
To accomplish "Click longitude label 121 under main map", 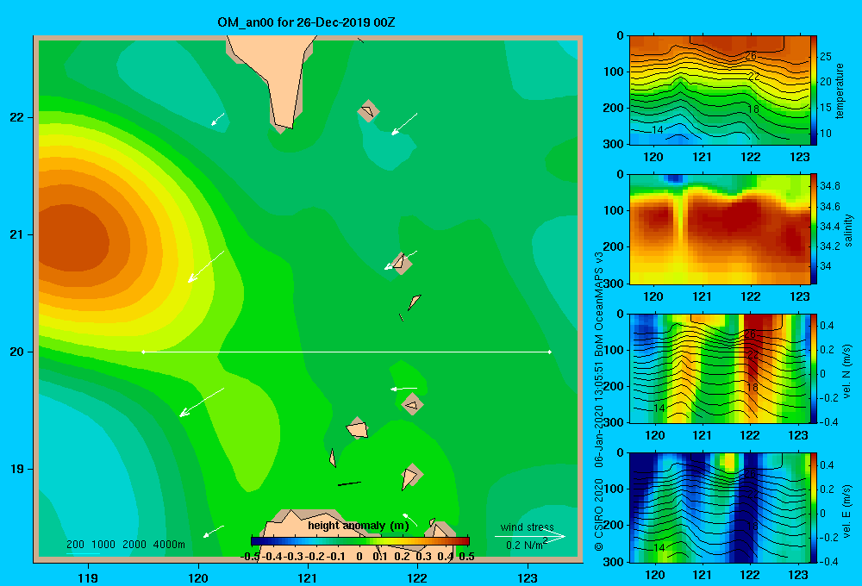I will (308, 577).
